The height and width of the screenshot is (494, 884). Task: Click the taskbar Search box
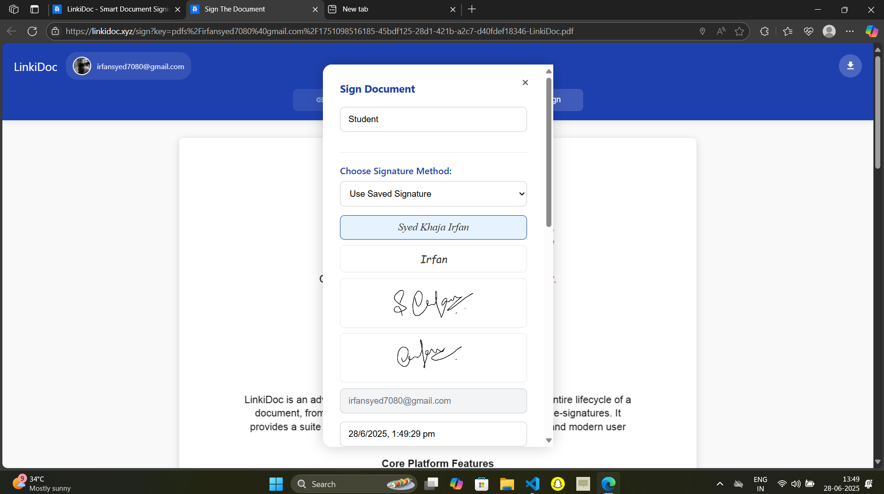[x=354, y=484]
